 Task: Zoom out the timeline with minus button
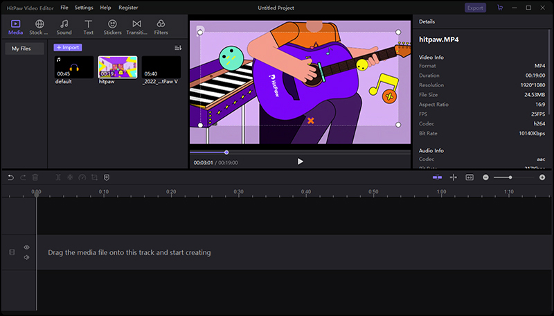coord(486,177)
